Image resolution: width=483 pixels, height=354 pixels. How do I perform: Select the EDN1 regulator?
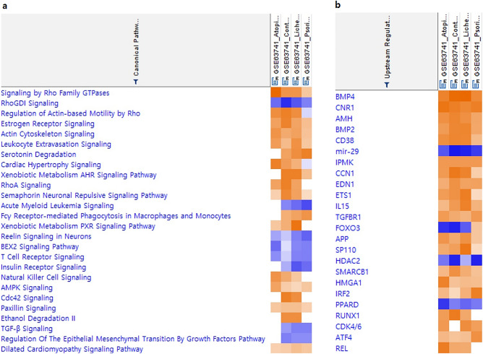click(x=345, y=184)
